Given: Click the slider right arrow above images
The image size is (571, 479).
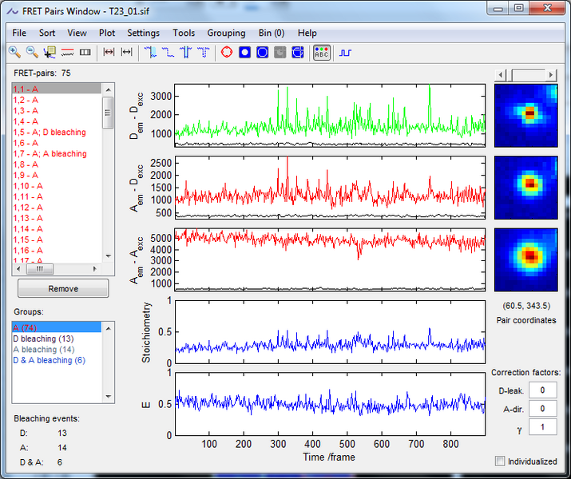Looking at the screenshot, I should pos(550,74).
